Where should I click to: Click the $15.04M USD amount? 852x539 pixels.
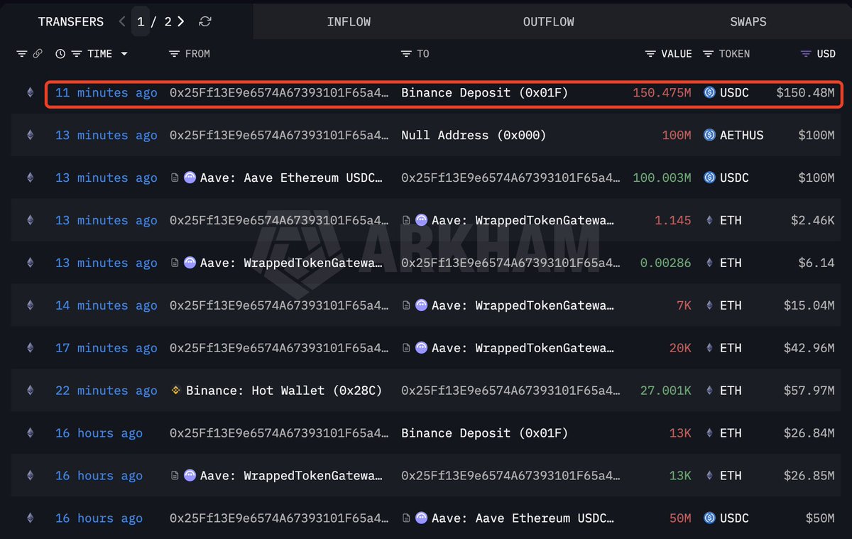[x=809, y=305]
